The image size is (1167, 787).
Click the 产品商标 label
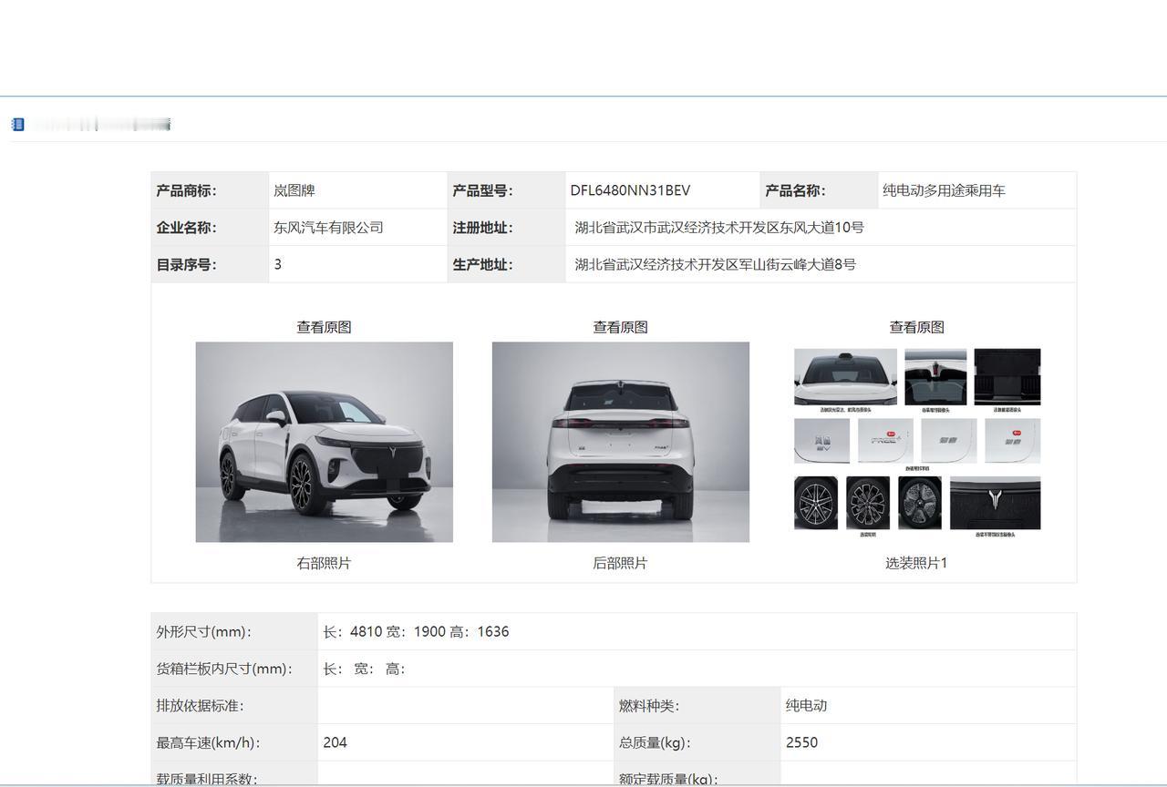pos(186,190)
